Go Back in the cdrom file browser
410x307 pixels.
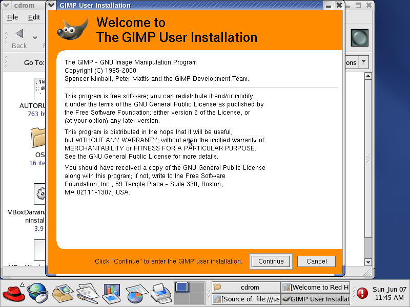tap(19, 39)
